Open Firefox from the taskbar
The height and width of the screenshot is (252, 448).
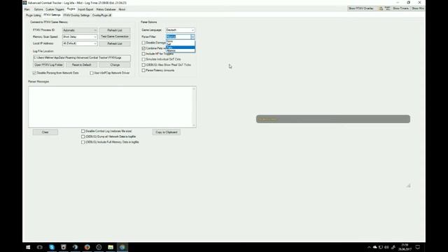87,247
